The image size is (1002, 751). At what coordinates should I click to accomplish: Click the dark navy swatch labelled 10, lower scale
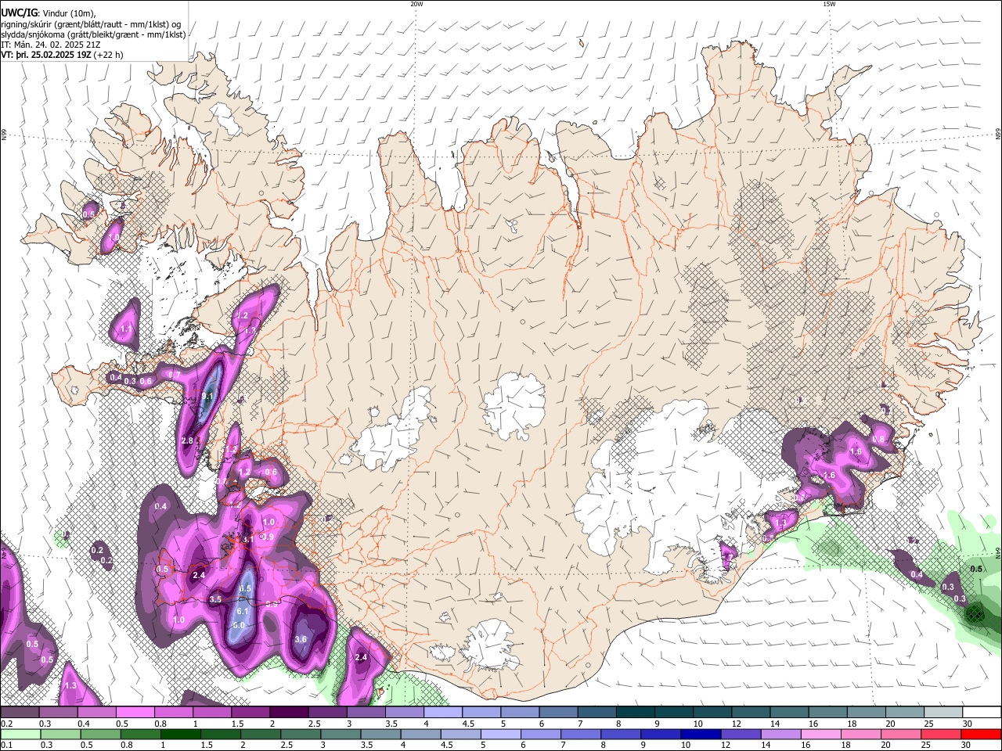tap(701, 734)
